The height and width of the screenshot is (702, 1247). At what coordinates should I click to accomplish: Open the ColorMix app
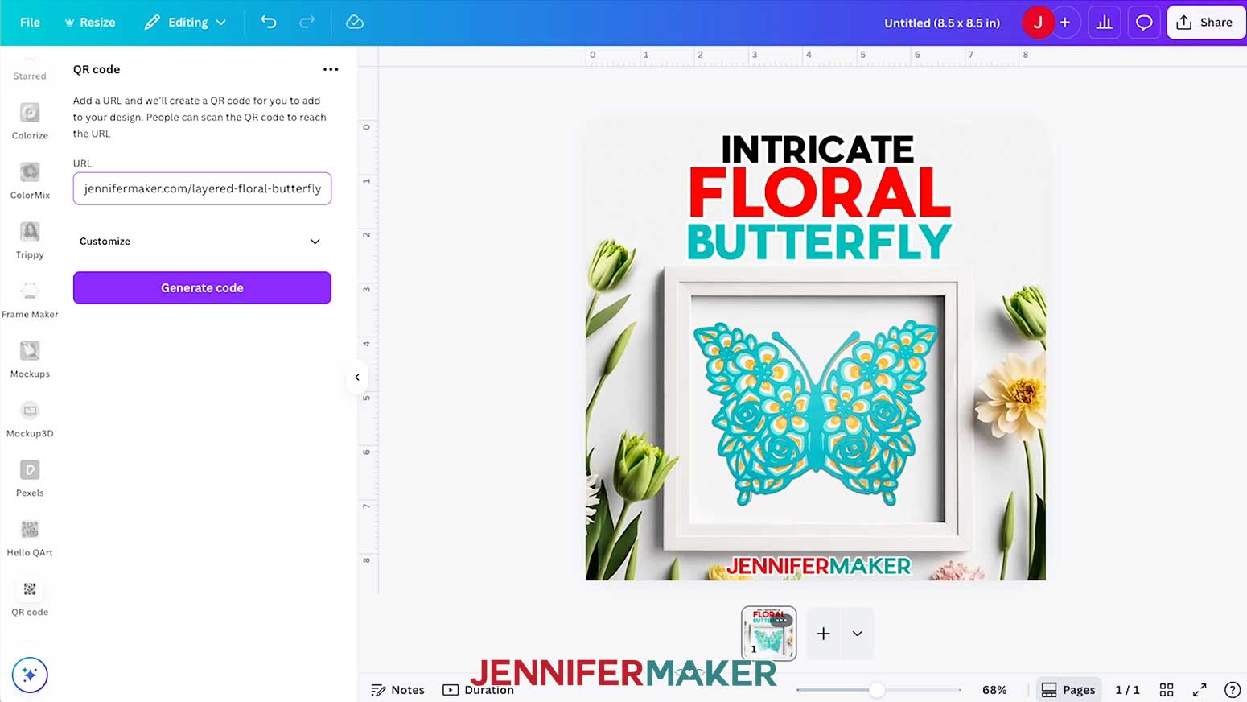click(30, 180)
